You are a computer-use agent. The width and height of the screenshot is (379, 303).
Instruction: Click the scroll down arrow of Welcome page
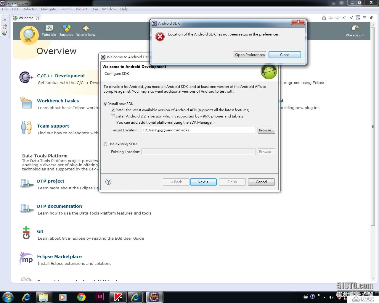coord(373,278)
